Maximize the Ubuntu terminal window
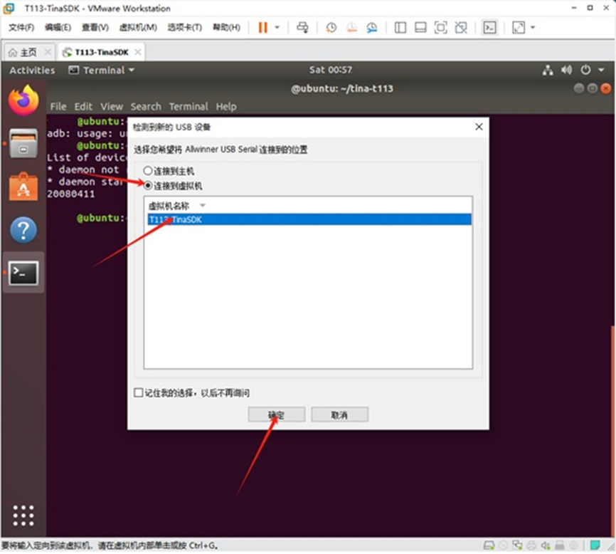Screen dimensions: 616x554 click(x=592, y=88)
